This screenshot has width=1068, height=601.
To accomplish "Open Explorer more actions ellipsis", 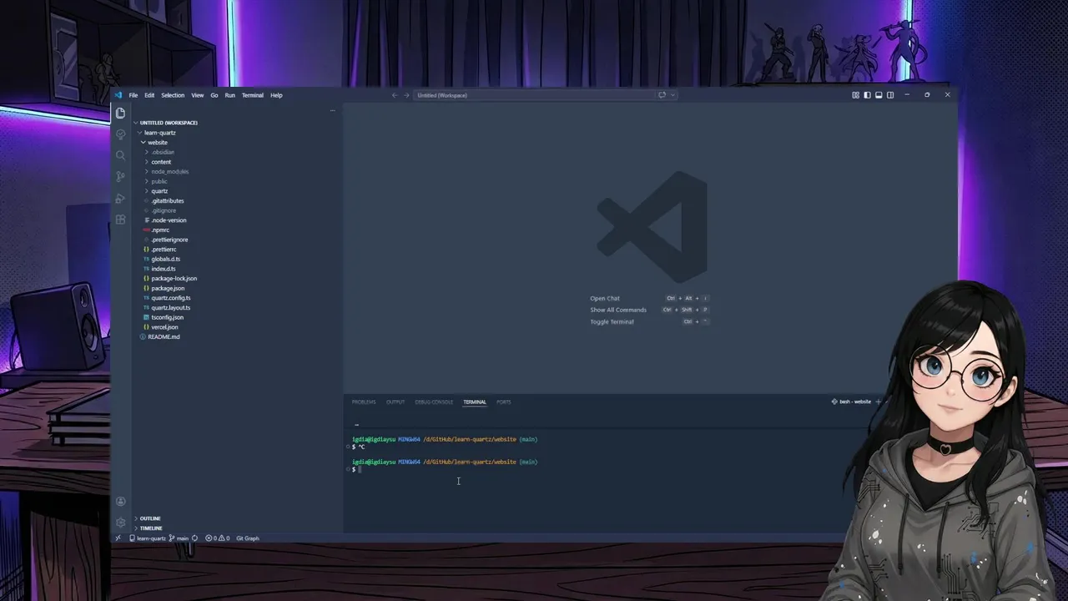I will coord(332,110).
